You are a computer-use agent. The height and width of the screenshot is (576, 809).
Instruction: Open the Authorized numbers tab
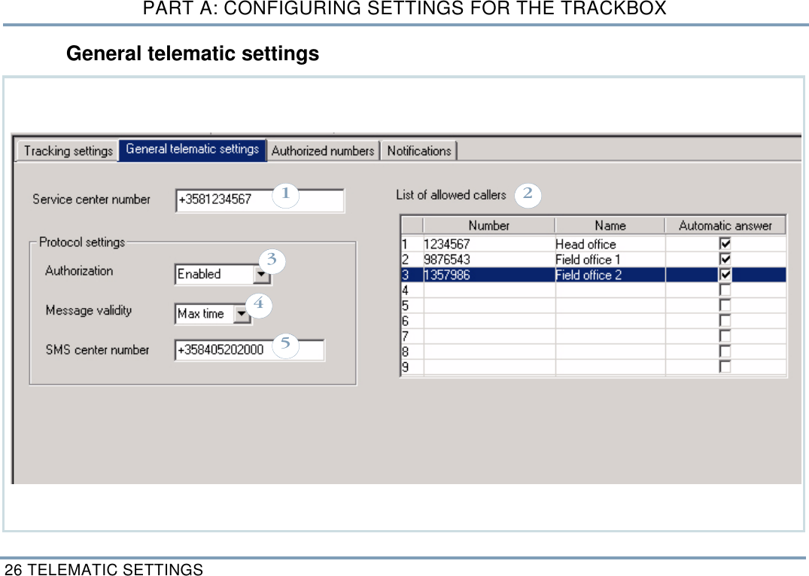(x=322, y=151)
